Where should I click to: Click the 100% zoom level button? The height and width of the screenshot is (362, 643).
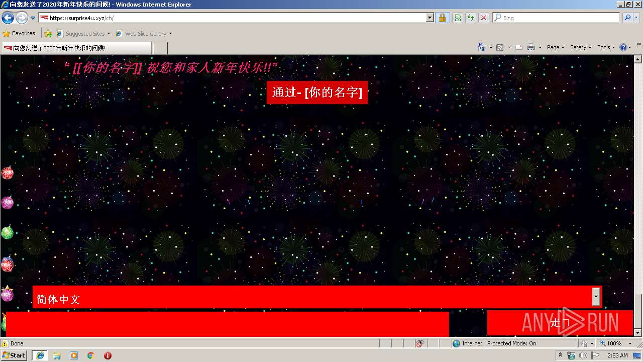610,343
